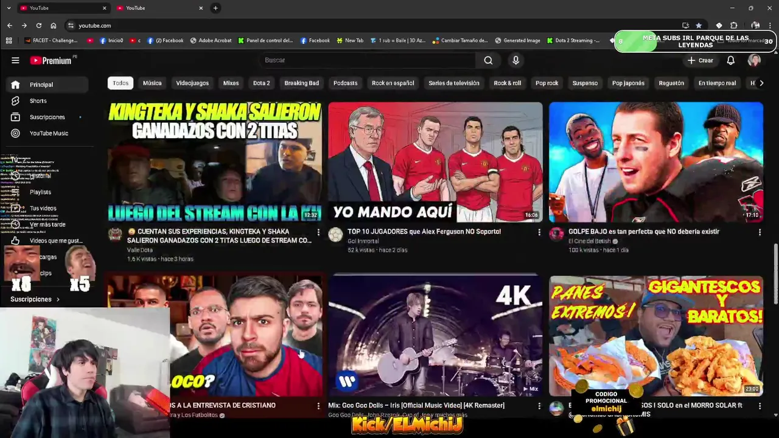
Task: Open Suscripciones link beside the blue dot
Action: (x=47, y=117)
